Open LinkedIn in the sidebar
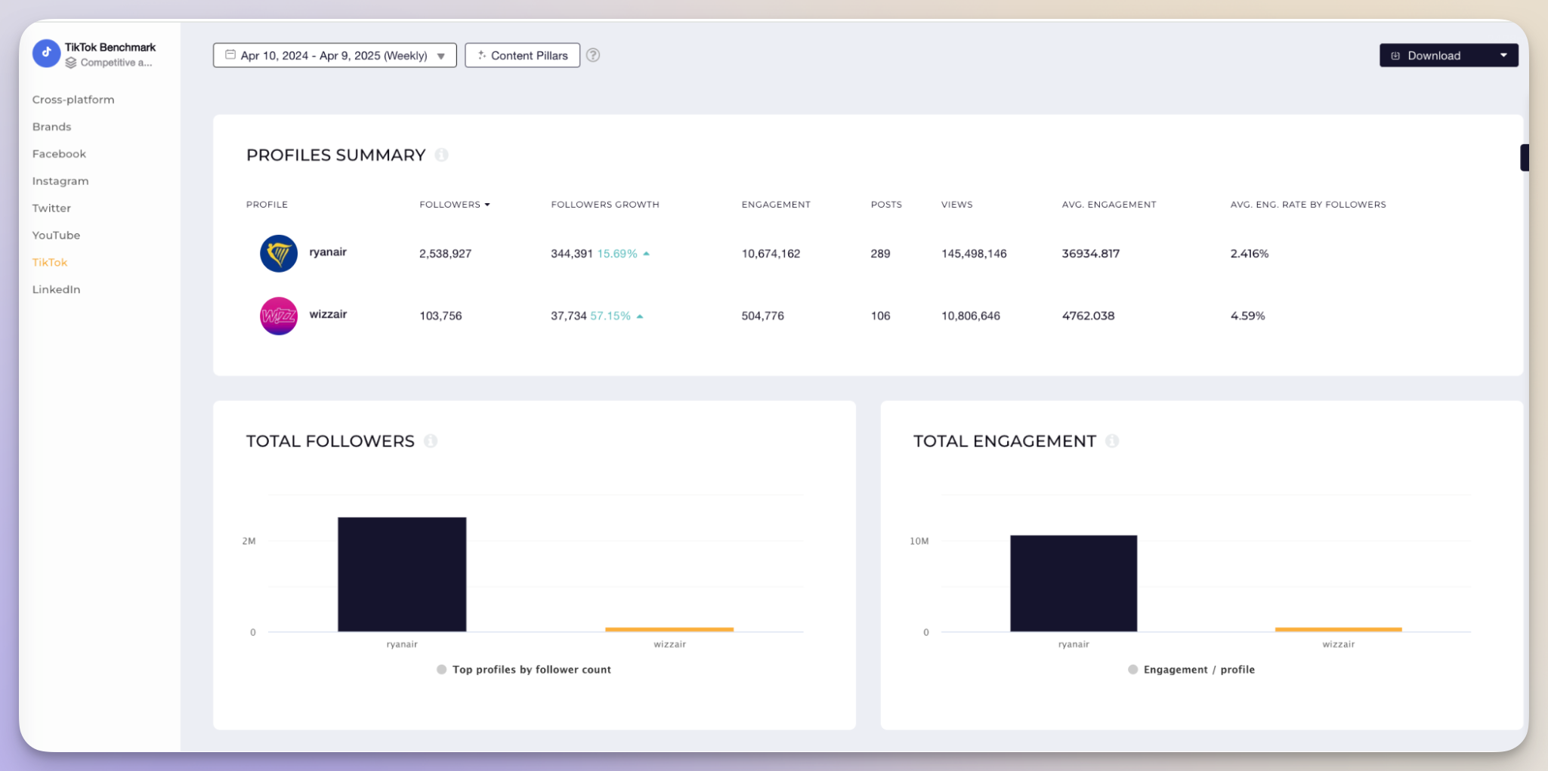Viewport: 1548px width, 771px height. click(x=56, y=290)
